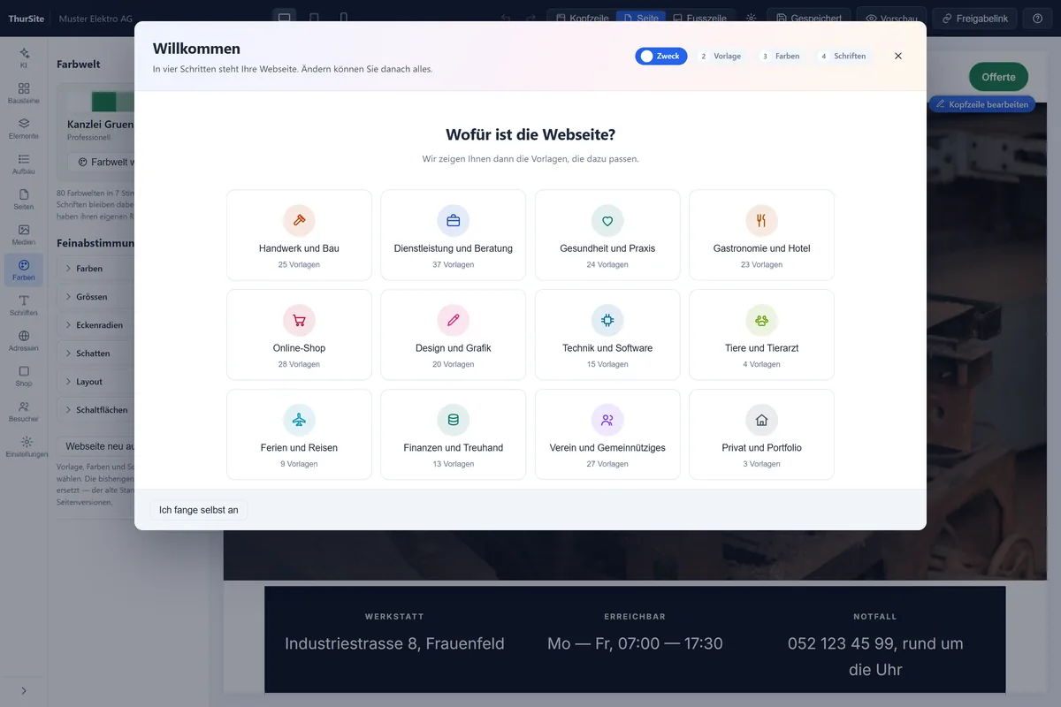Click the Privat und Portfolio house icon

[761, 420]
